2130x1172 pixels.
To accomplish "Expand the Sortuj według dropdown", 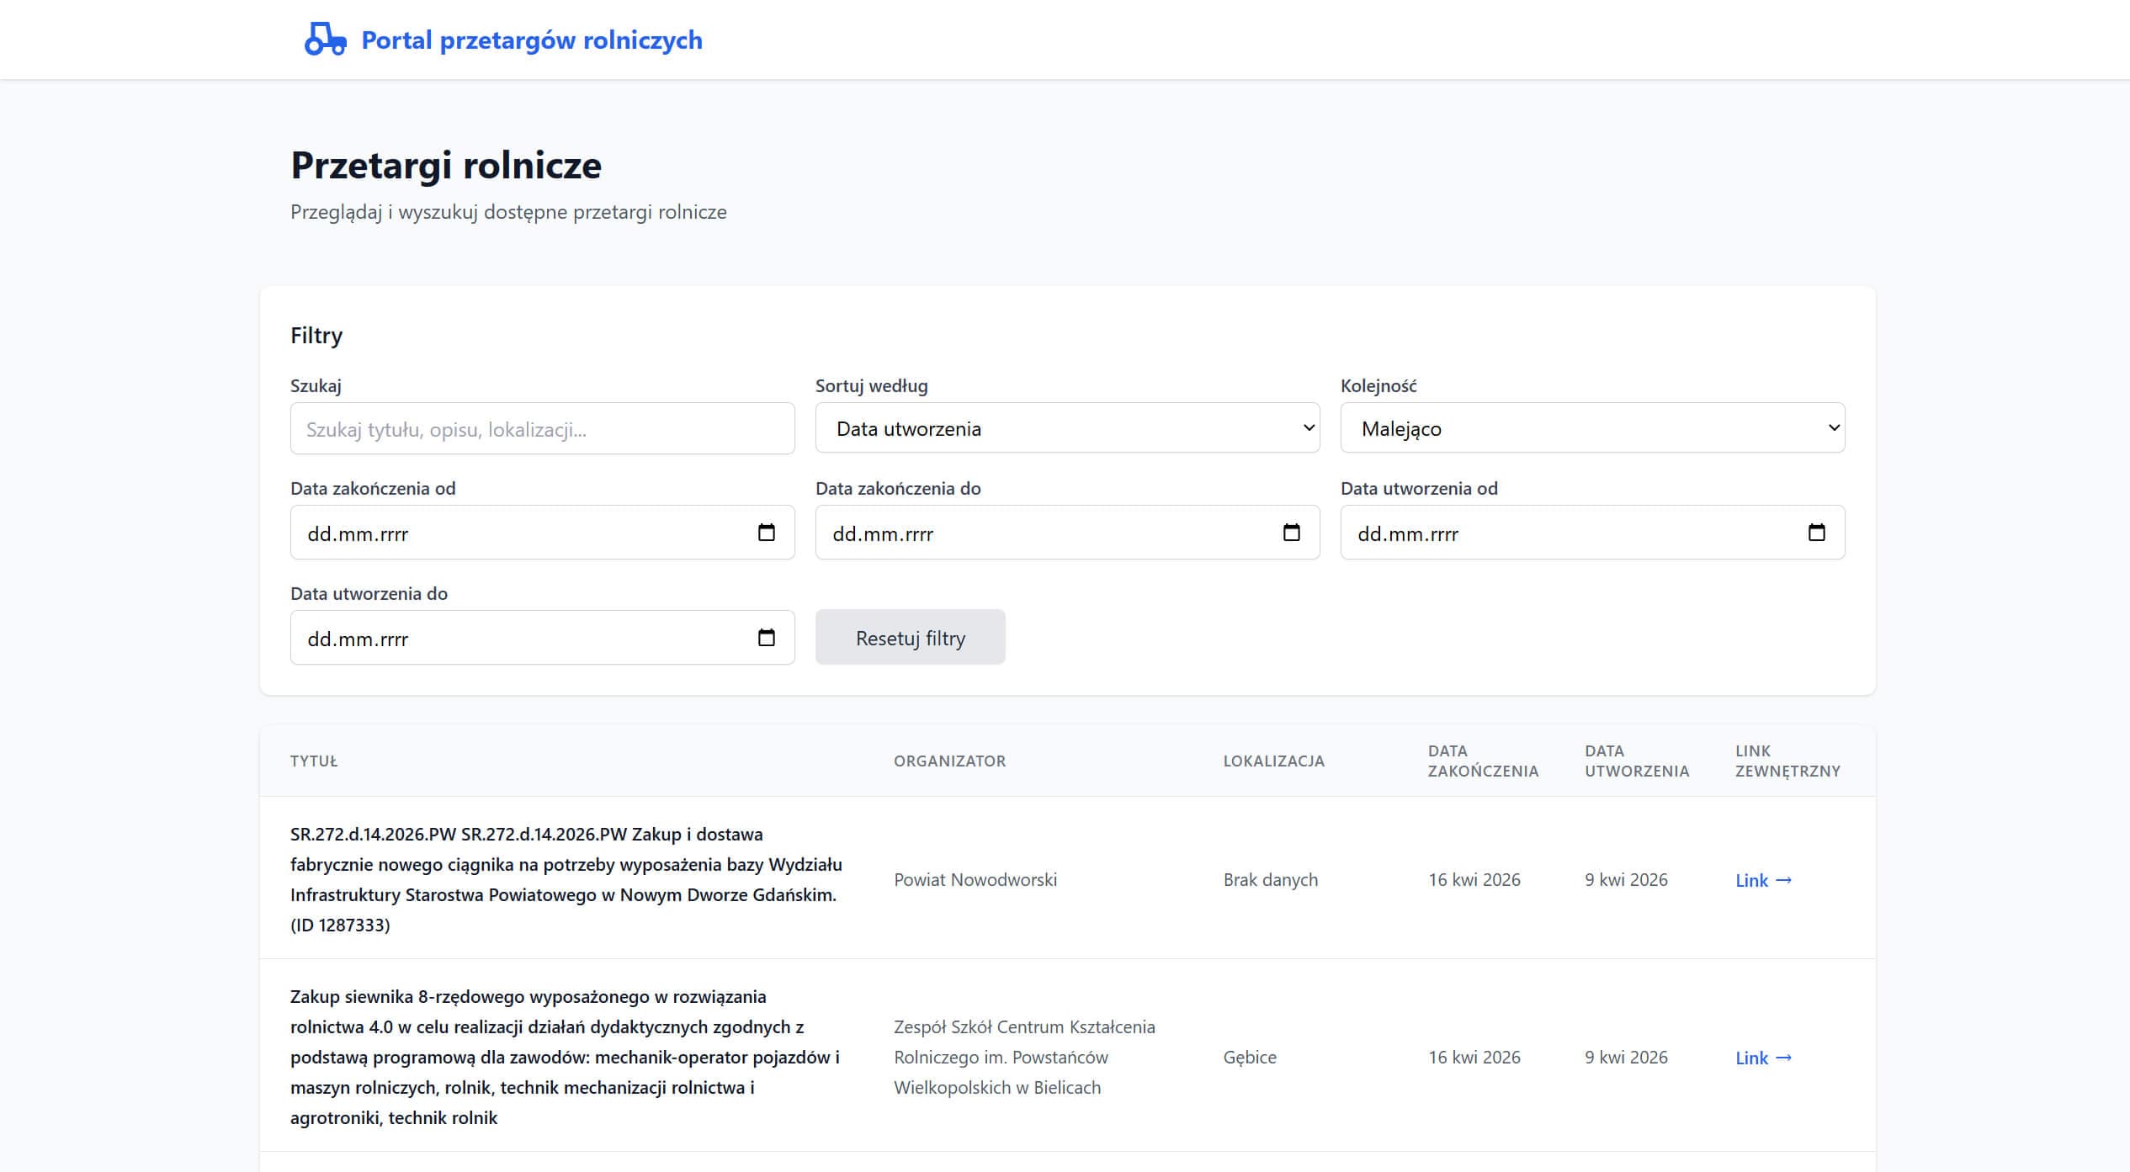I will pyautogui.click(x=1066, y=428).
